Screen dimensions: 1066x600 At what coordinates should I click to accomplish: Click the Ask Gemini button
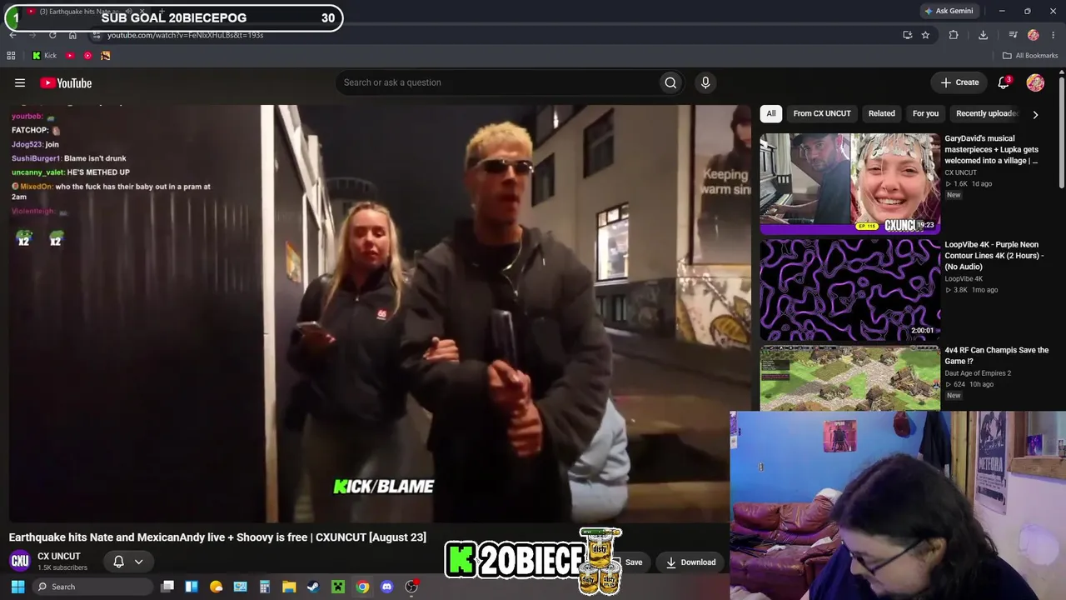click(948, 11)
